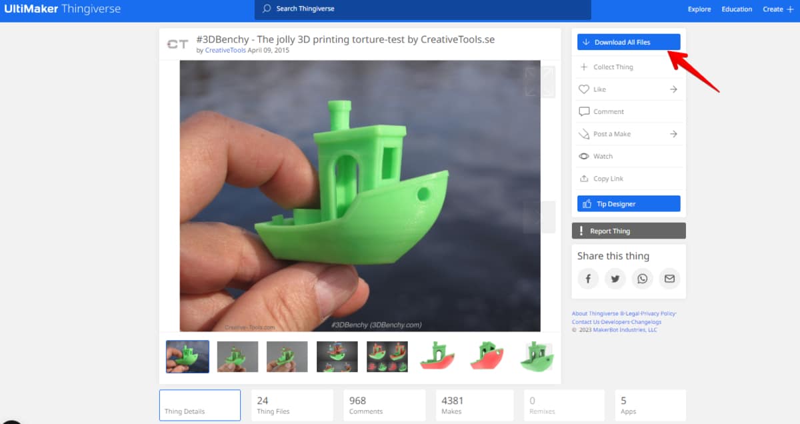The image size is (800, 424).
Task: Open the CreativeTools profile link
Action: (x=225, y=50)
